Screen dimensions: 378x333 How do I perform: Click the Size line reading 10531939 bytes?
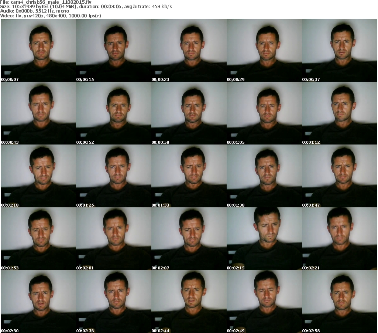tap(86, 7)
